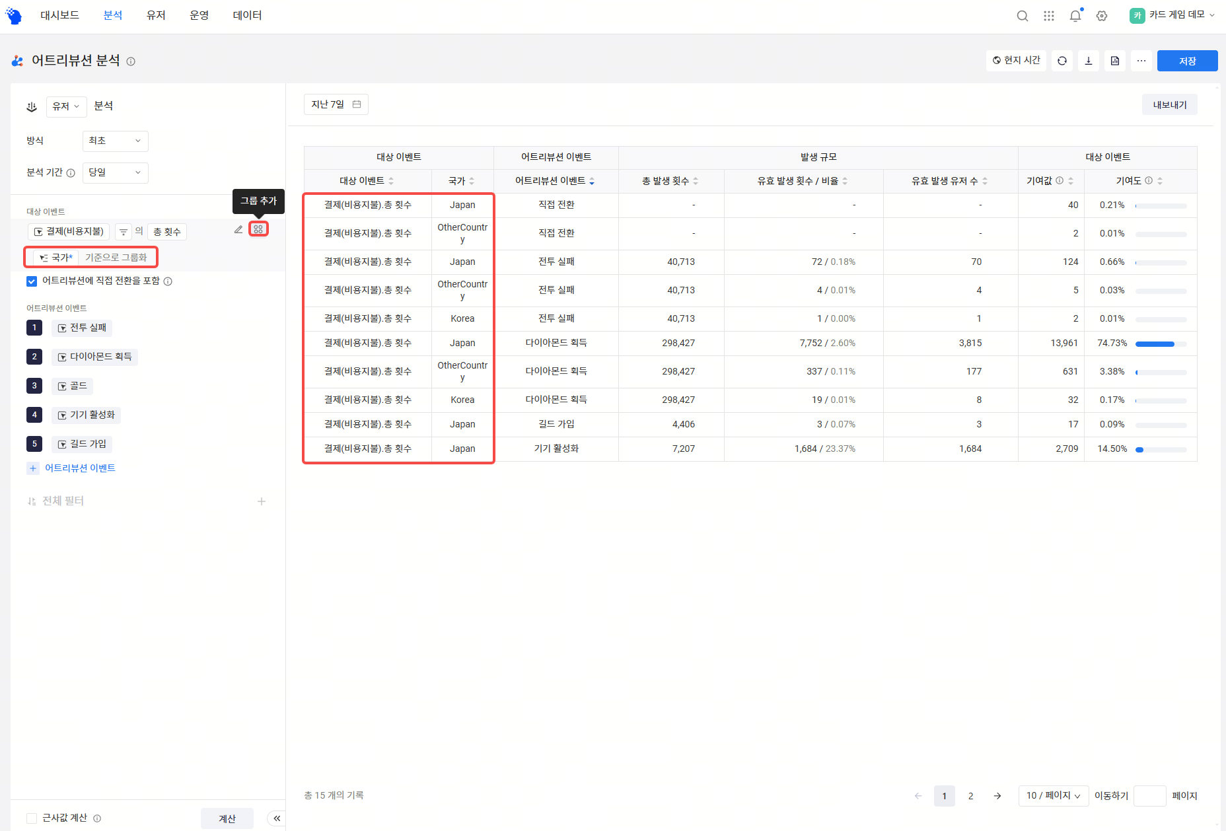Click the 저장 button
1226x831 pixels.
coord(1187,61)
